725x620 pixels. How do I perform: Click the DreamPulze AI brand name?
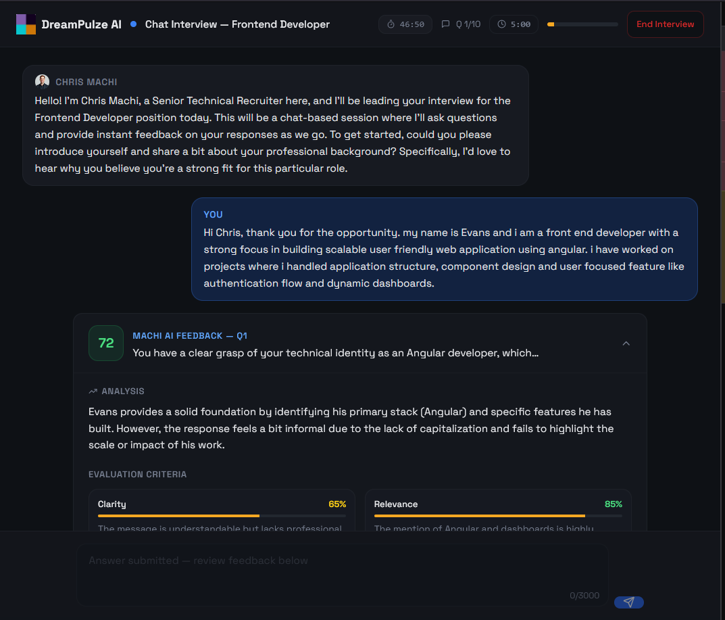(x=81, y=24)
